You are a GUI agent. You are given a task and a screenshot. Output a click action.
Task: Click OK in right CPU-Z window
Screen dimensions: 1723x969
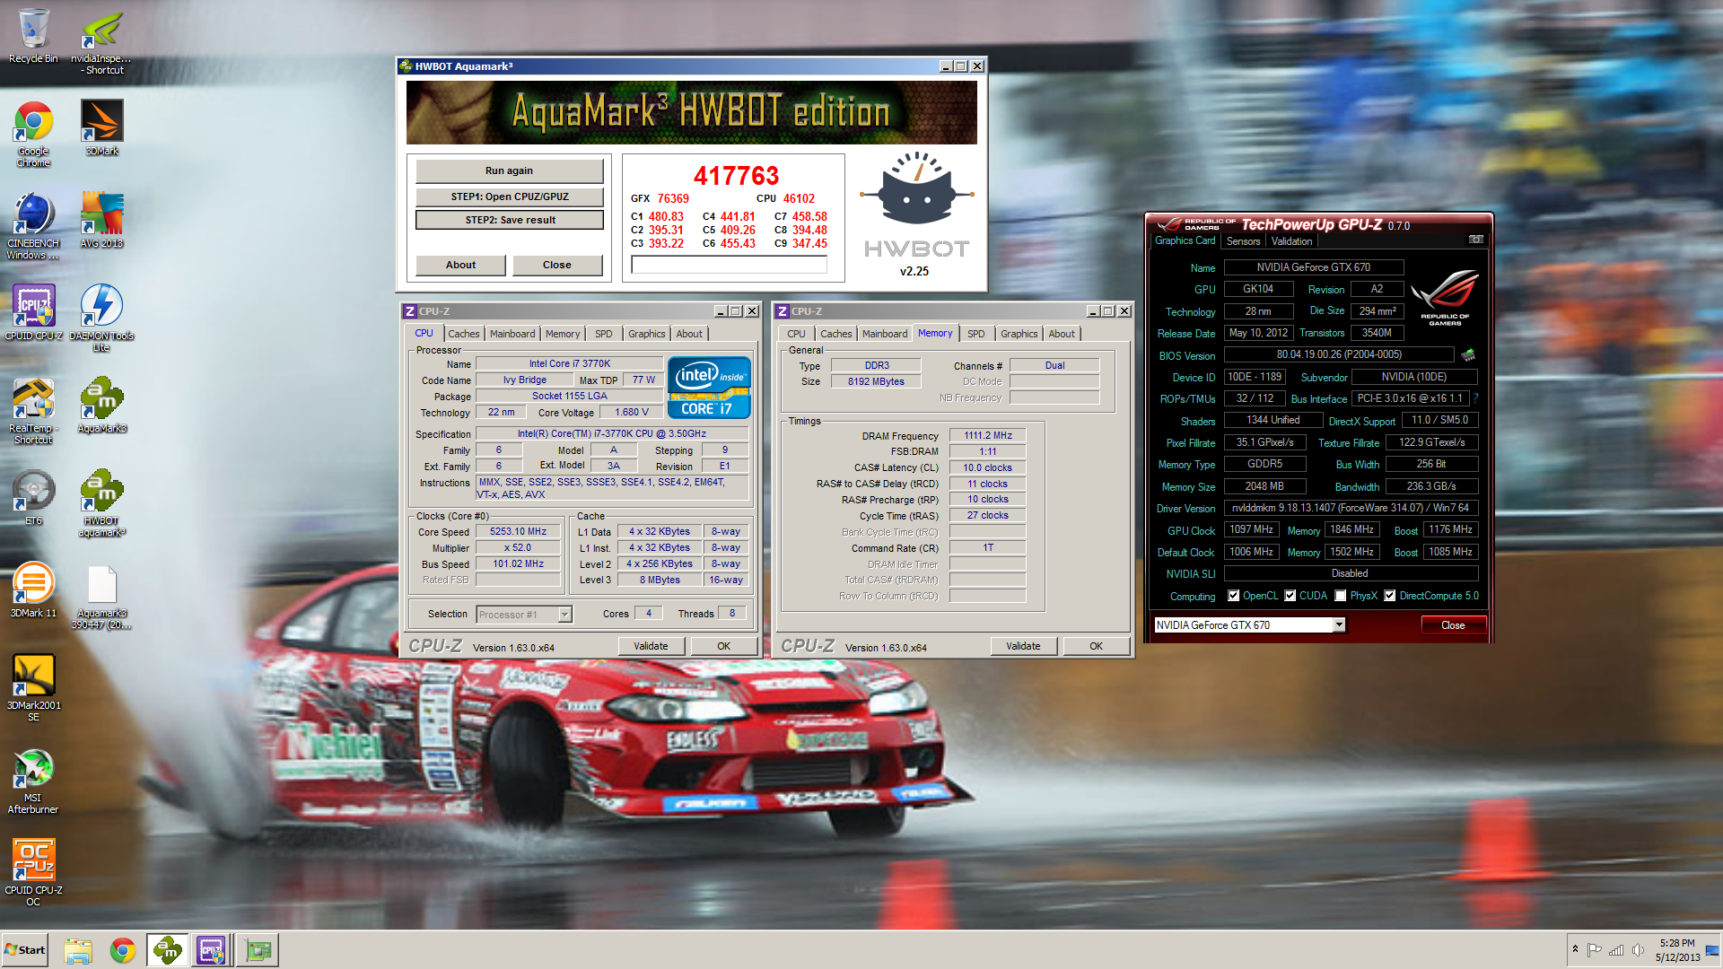1096,646
